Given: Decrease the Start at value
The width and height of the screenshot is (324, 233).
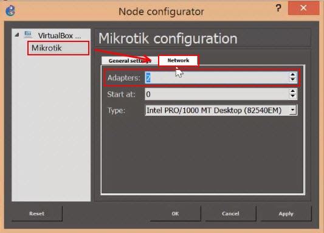Looking at the screenshot, I should (292, 97).
